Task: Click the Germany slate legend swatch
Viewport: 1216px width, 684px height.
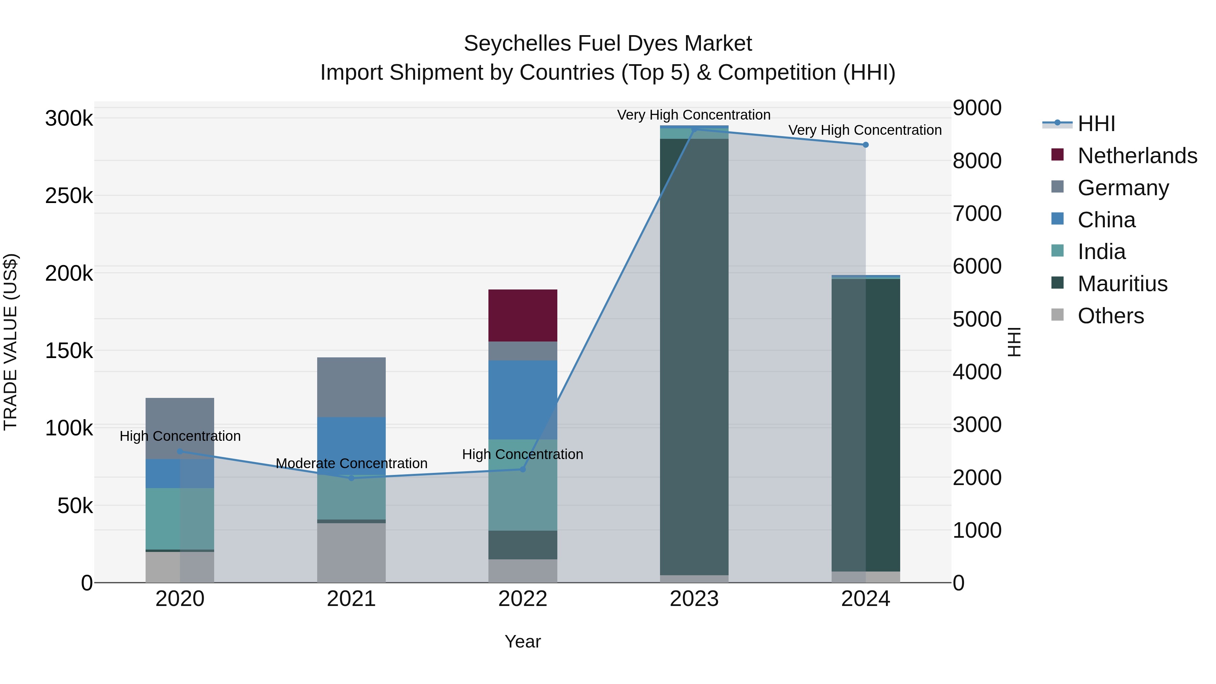Action: pyautogui.click(x=1057, y=187)
